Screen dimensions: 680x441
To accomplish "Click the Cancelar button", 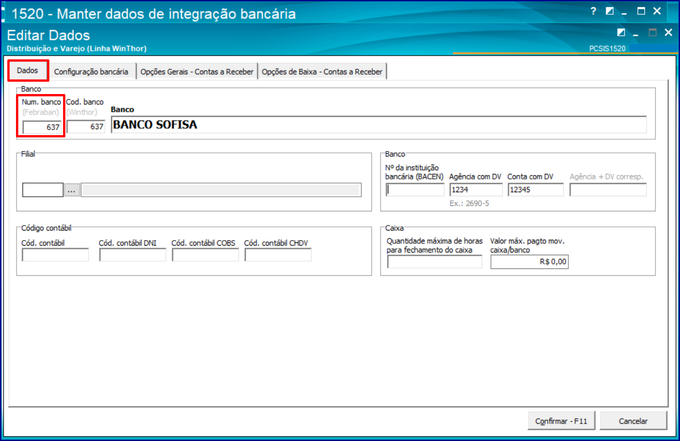I will pyautogui.click(x=633, y=421).
